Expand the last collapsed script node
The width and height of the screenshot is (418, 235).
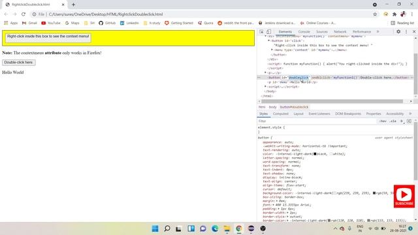point(266,87)
